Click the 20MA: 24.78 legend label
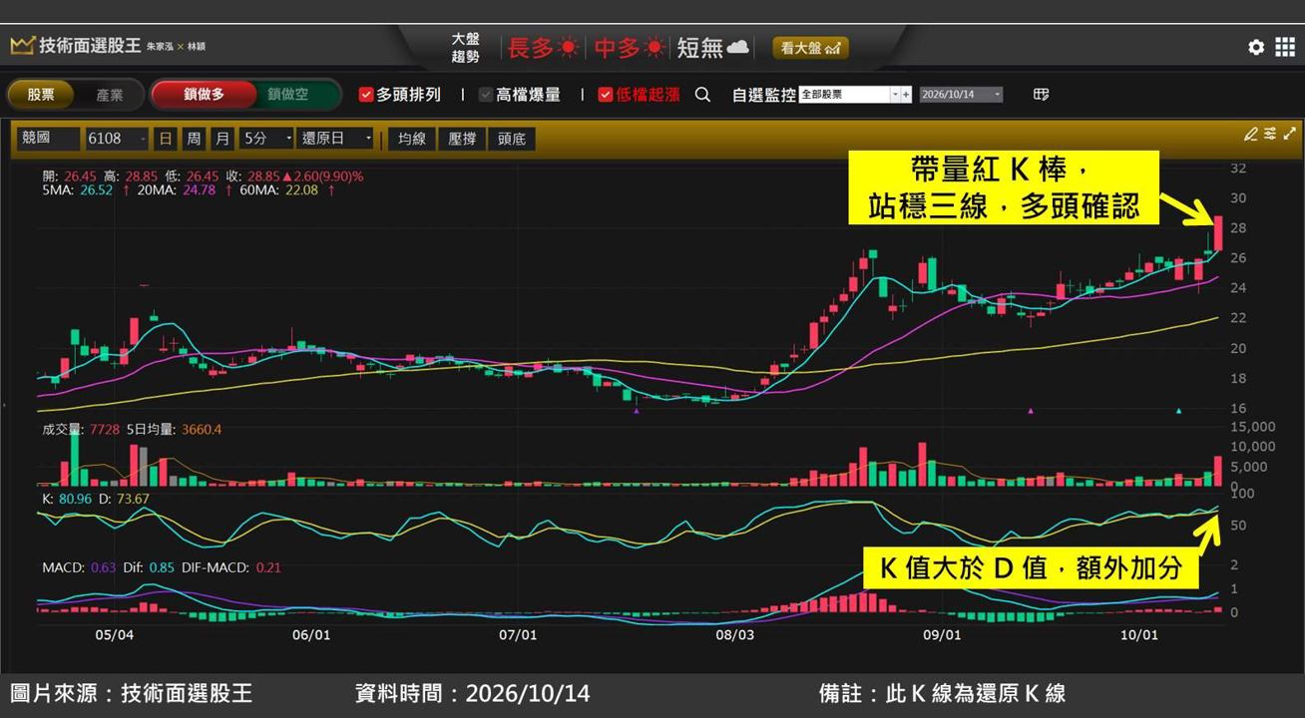 coord(176,189)
